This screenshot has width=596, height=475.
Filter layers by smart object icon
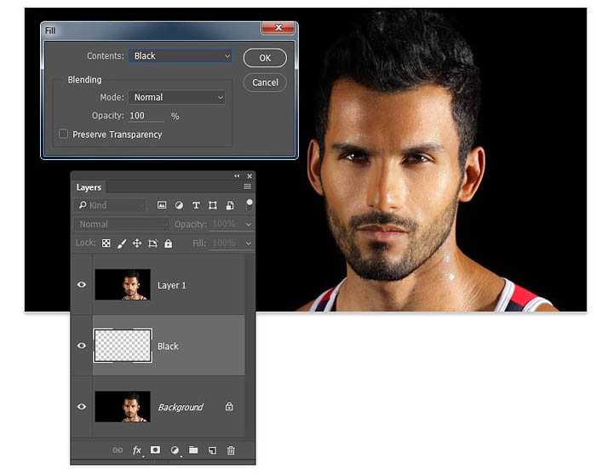pos(230,206)
